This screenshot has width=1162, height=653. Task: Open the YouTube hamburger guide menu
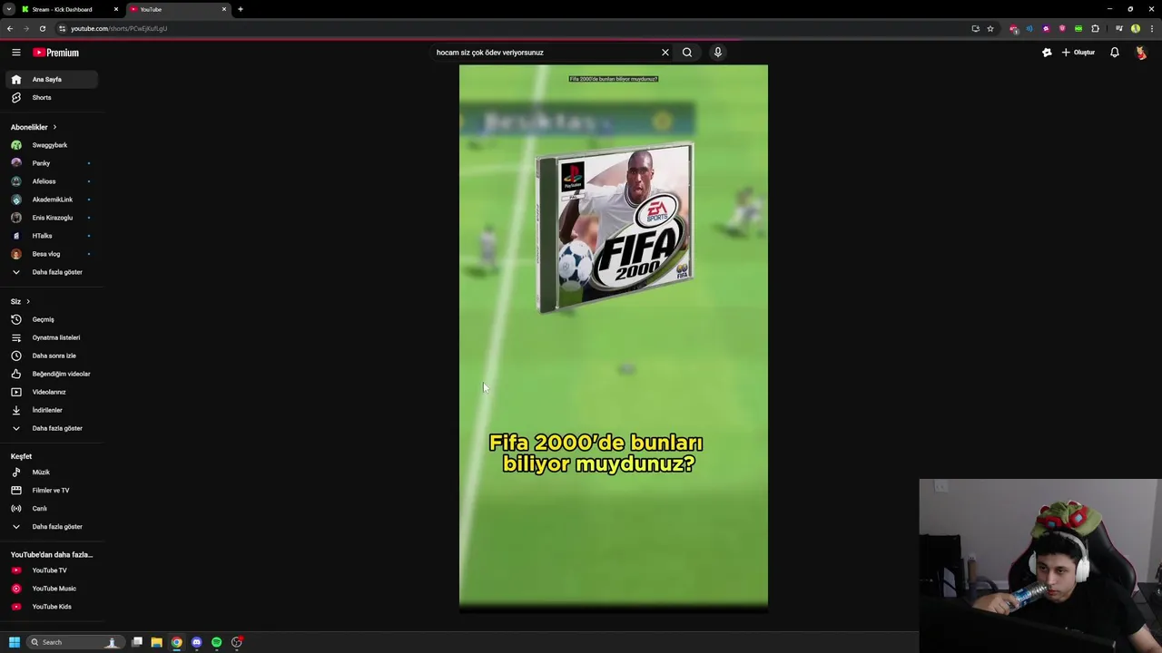coord(16,53)
